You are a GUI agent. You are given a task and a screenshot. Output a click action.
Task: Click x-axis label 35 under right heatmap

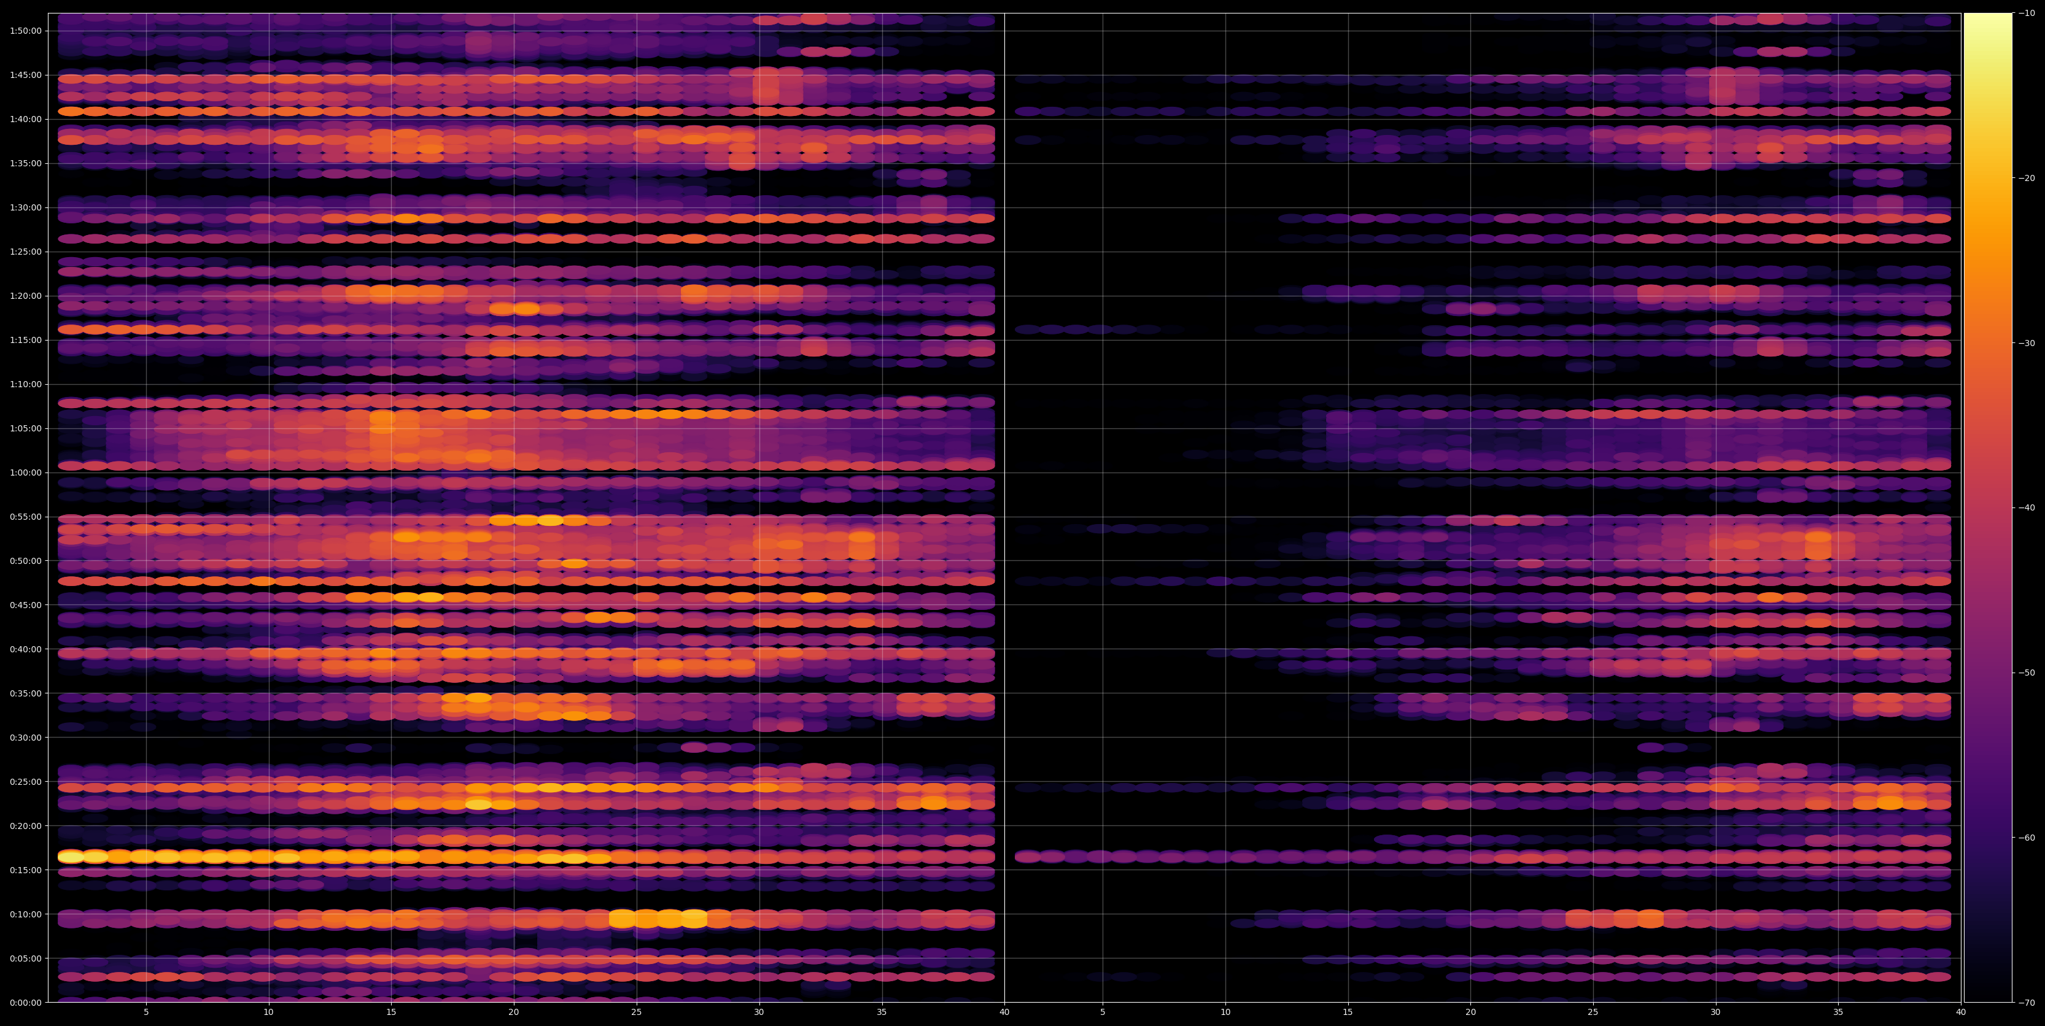point(1839,1012)
